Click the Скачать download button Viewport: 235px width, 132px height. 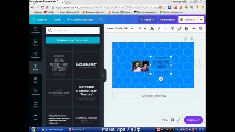[x=188, y=19]
